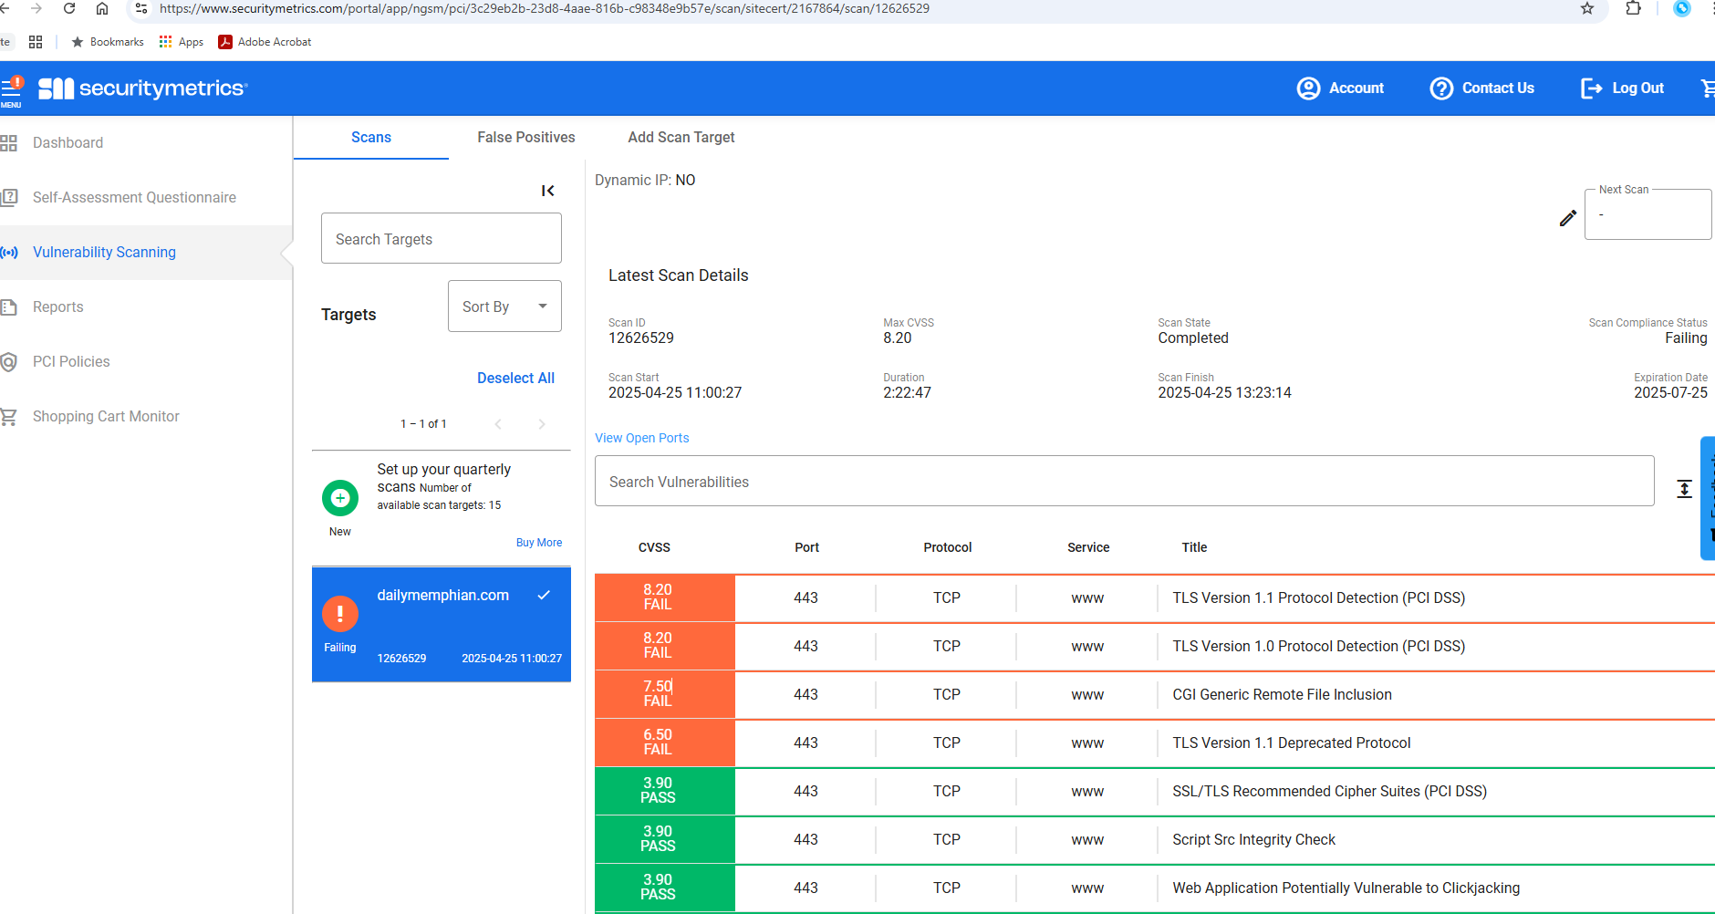Open the Add Scan Target tab

[x=681, y=138]
